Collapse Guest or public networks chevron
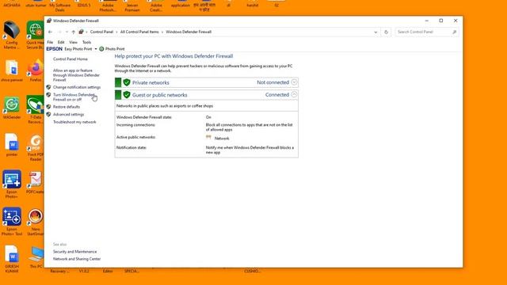 tap(294, 95)
